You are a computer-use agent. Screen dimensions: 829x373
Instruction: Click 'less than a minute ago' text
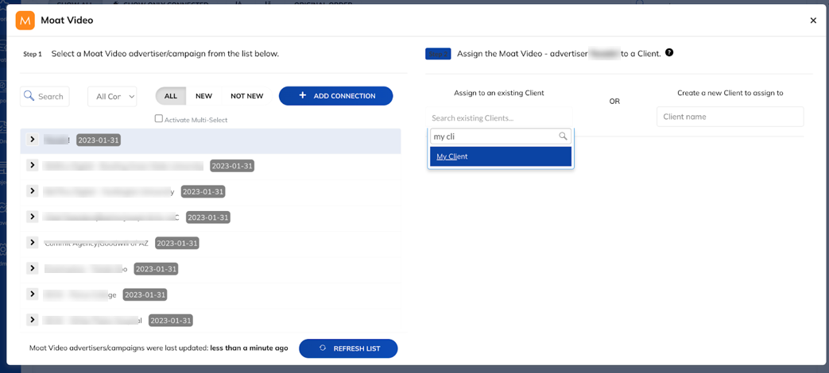(249, 348)
